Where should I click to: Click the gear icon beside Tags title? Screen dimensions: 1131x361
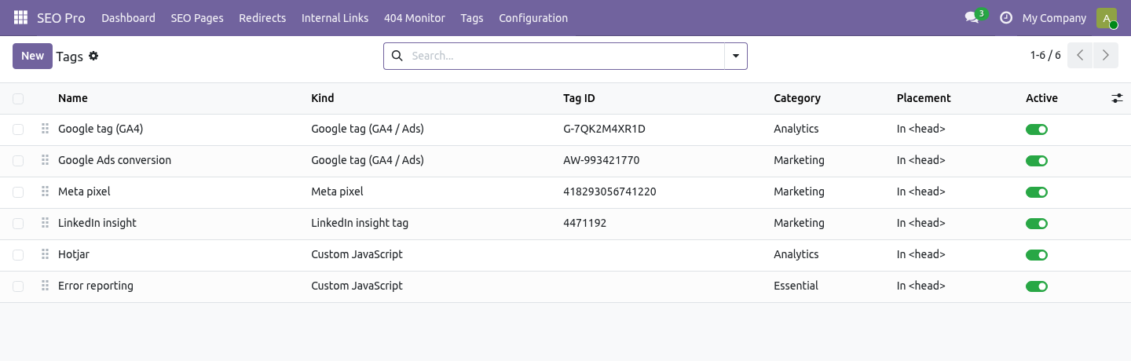point(93,56)
